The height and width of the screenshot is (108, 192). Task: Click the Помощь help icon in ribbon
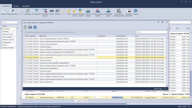pos(136,11)
